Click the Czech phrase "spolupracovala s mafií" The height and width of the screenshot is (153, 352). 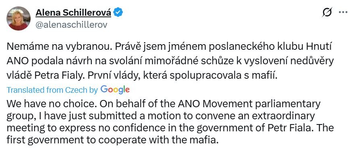[x=224, y=75]
